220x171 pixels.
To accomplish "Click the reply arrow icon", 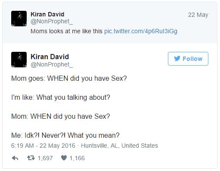I will tap(15, 158).
